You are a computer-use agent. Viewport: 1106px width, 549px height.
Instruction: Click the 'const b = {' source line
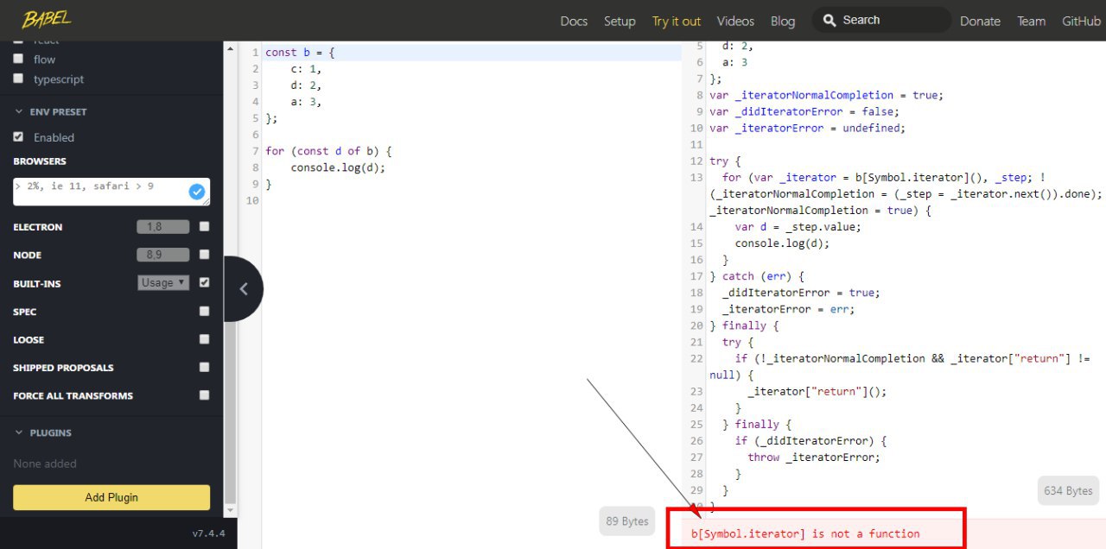(x=300, y=53)
